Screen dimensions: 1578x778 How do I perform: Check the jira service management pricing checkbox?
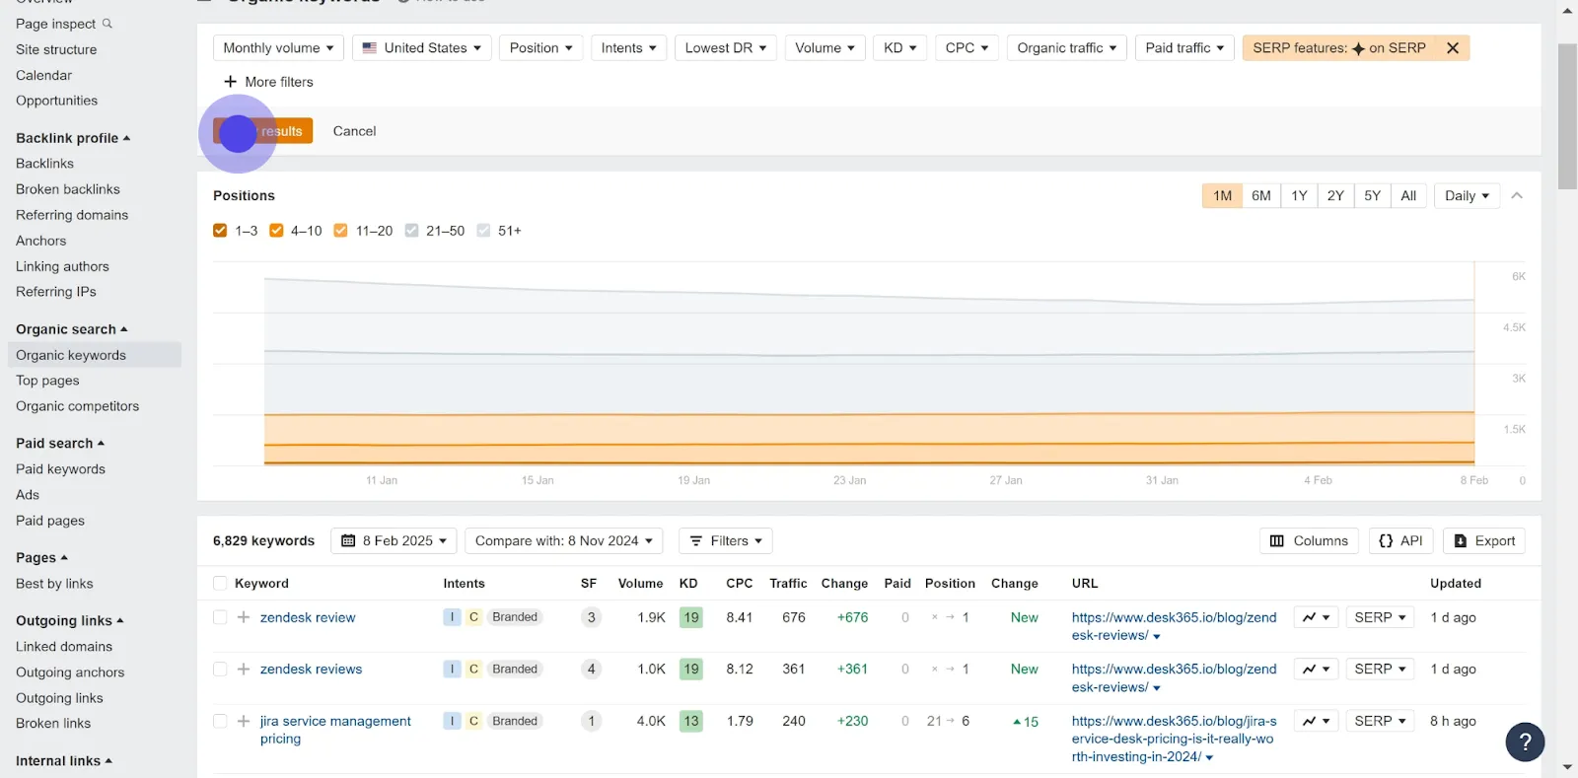(220, 721)
